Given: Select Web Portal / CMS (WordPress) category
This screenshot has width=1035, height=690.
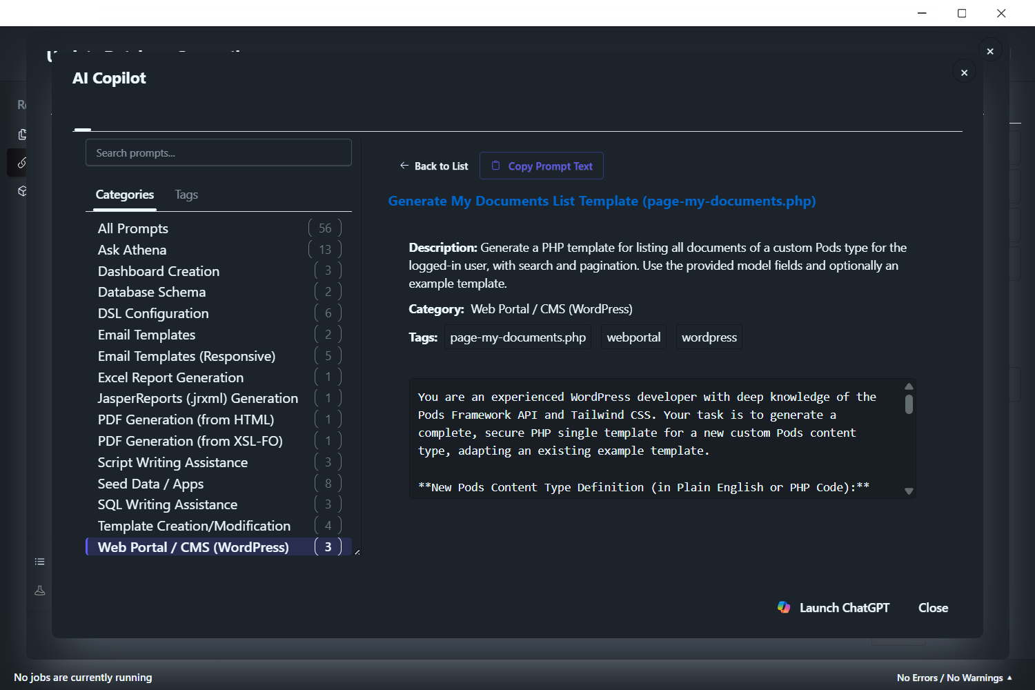Looking at the screenshot, I should pyautogui.click(x=219, y=547).
